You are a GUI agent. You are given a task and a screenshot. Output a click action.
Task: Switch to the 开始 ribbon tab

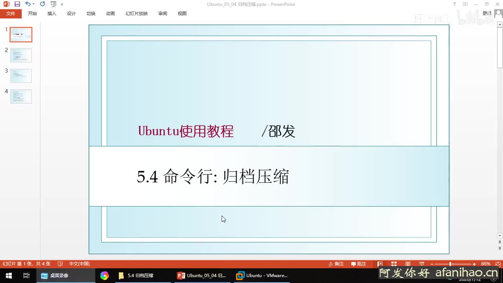(32, 13)
